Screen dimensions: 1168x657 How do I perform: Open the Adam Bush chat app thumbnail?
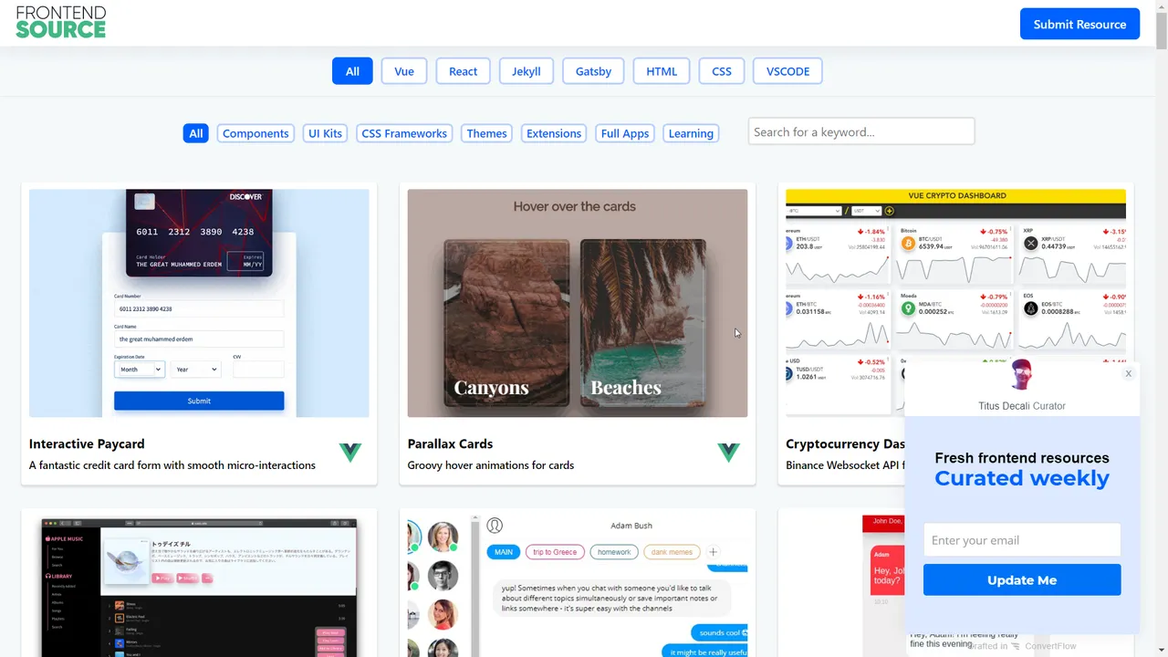(x=578, y=587)
